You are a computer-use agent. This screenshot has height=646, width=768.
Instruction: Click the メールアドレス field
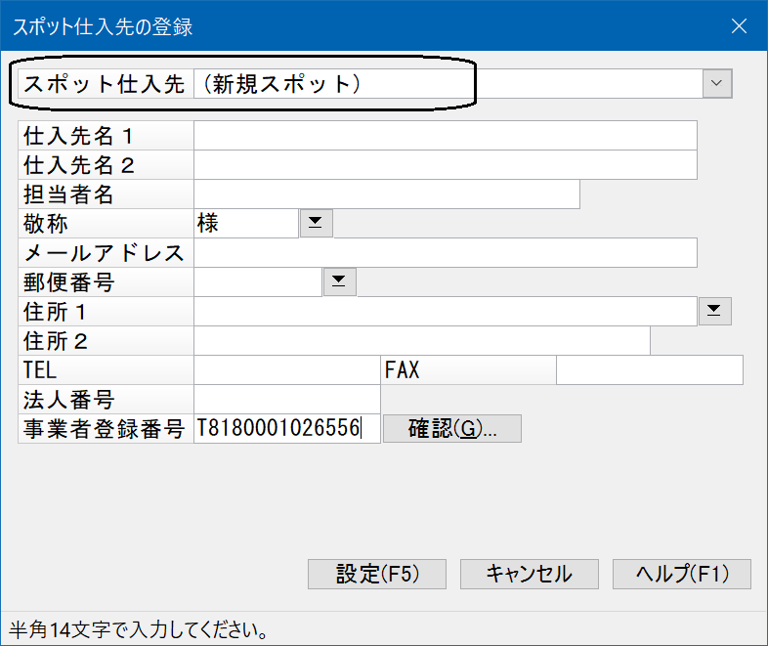(x=446, y=253)
